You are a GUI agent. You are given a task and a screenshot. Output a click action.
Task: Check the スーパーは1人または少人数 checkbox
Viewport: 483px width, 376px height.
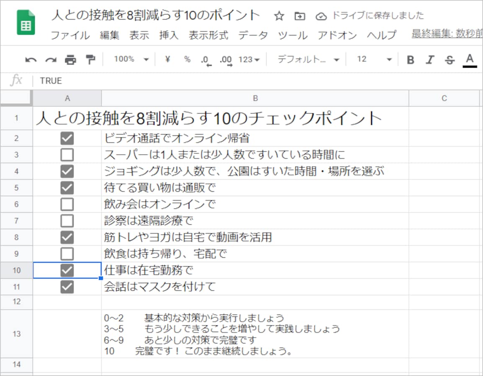coord(67,155)
